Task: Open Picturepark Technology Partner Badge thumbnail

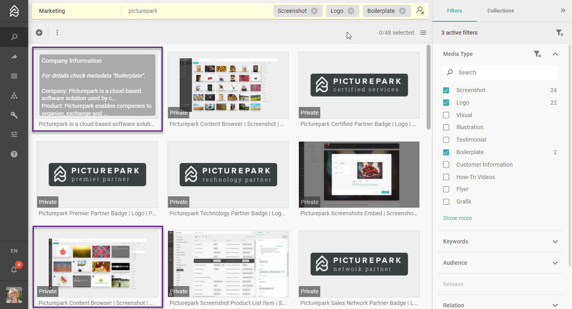Action: coord(228,175)
